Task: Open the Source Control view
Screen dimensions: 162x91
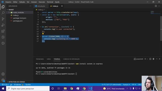Action: tap(3, 19)
